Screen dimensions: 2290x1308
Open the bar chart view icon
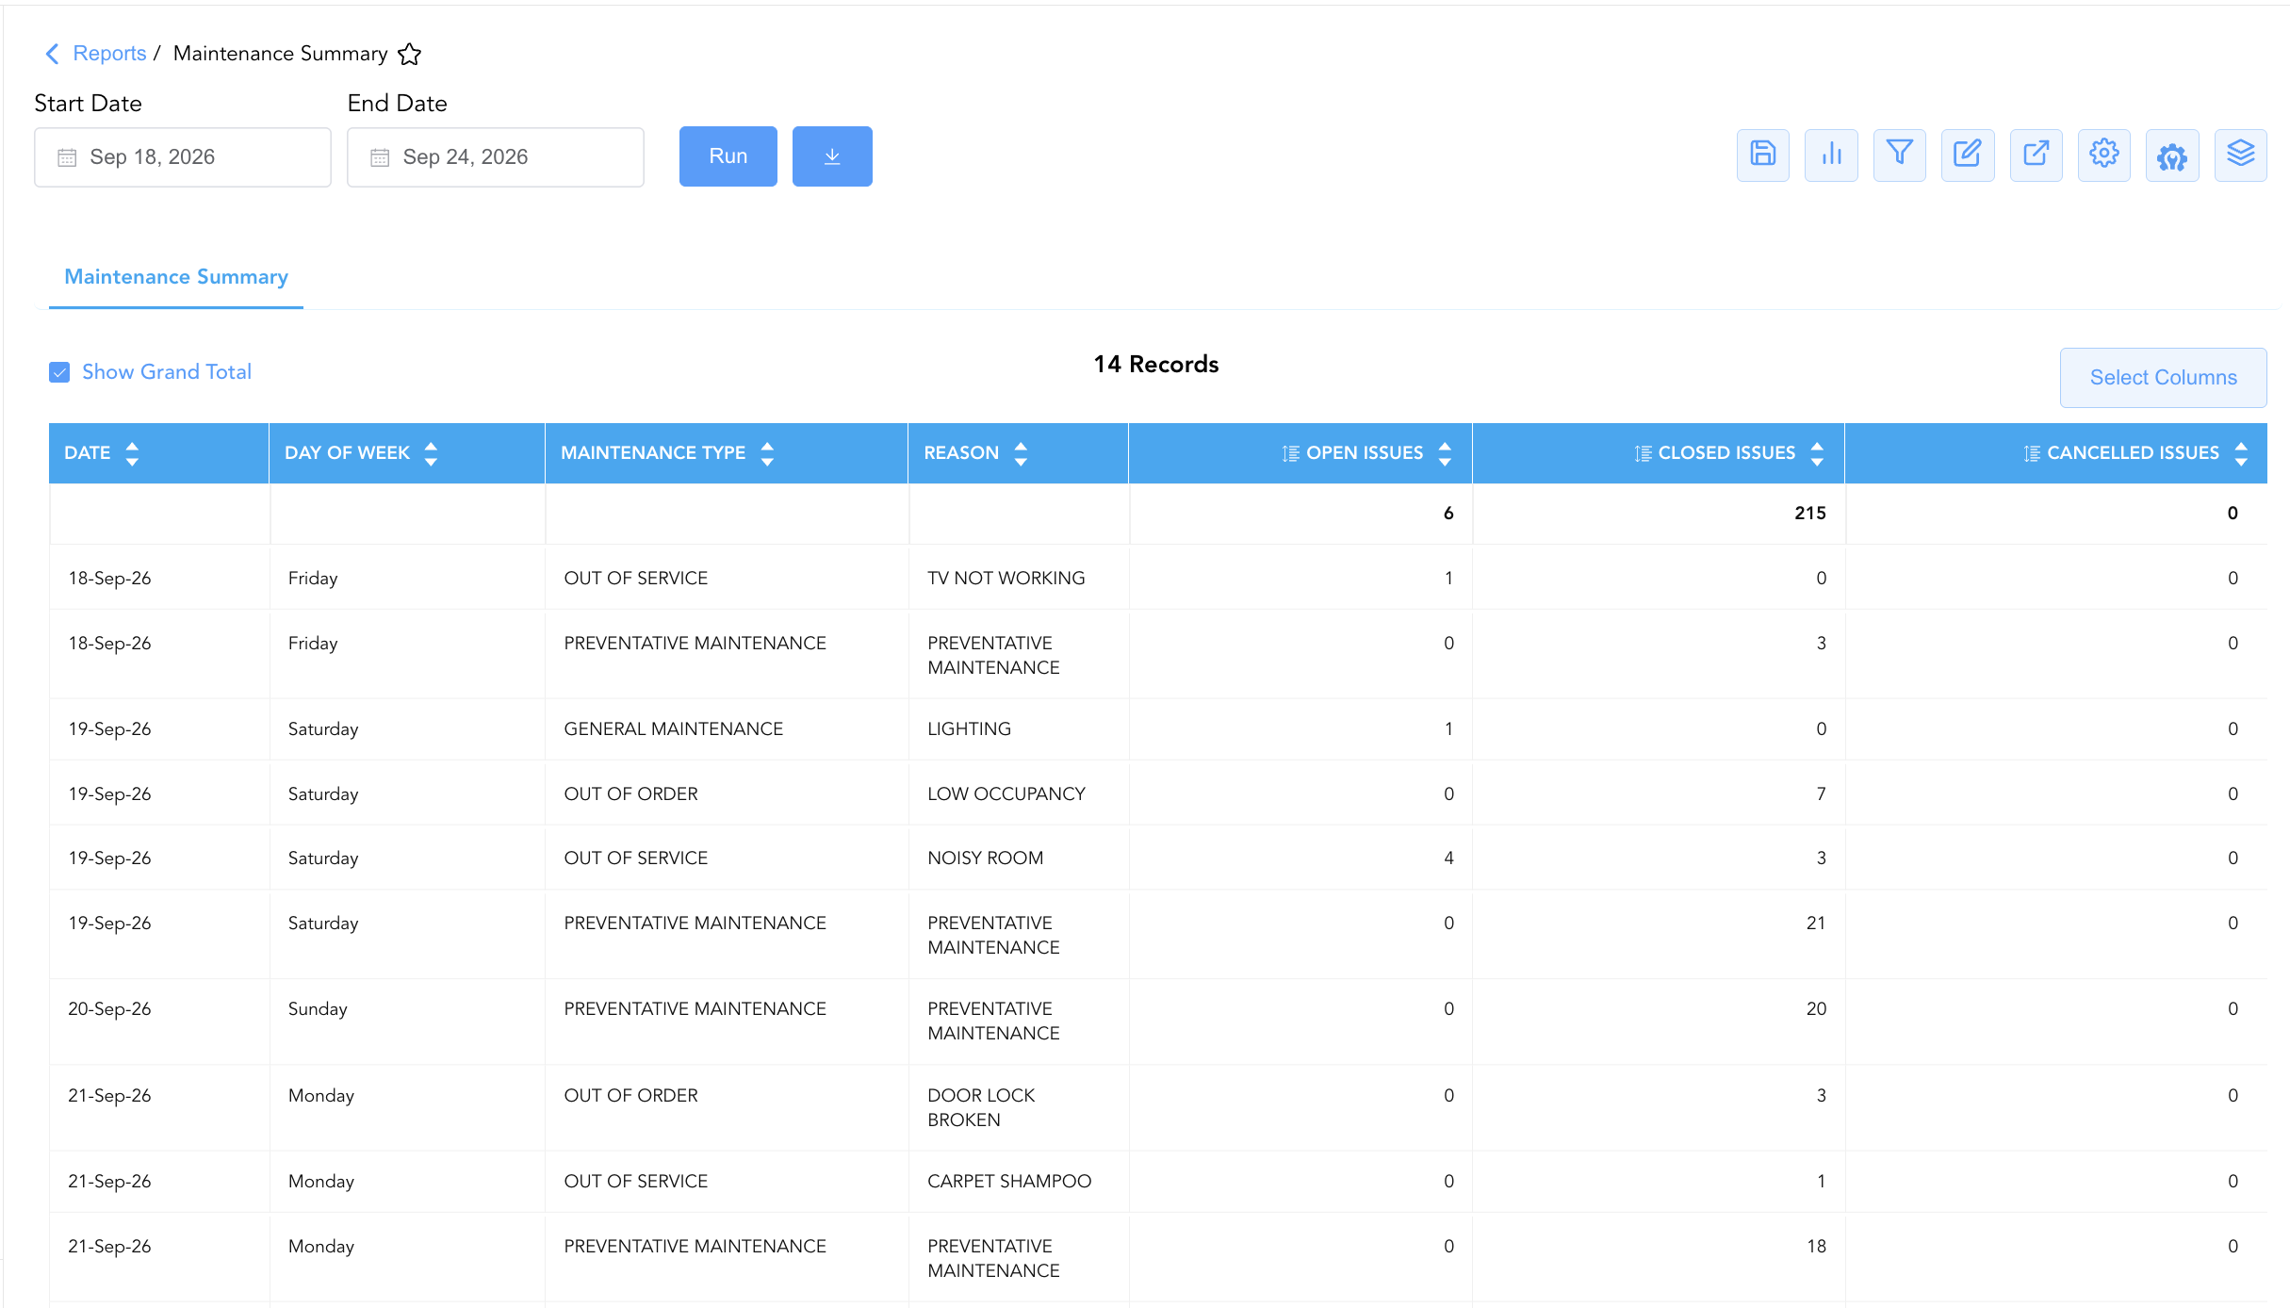pos(1831,155)
